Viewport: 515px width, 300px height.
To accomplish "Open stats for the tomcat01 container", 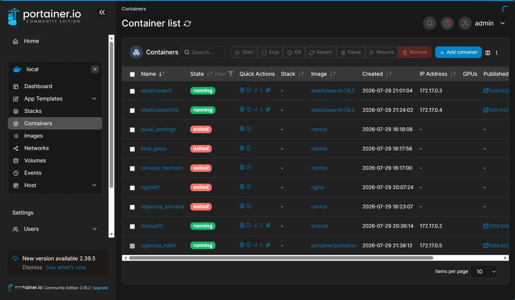I will coord(255,225).
